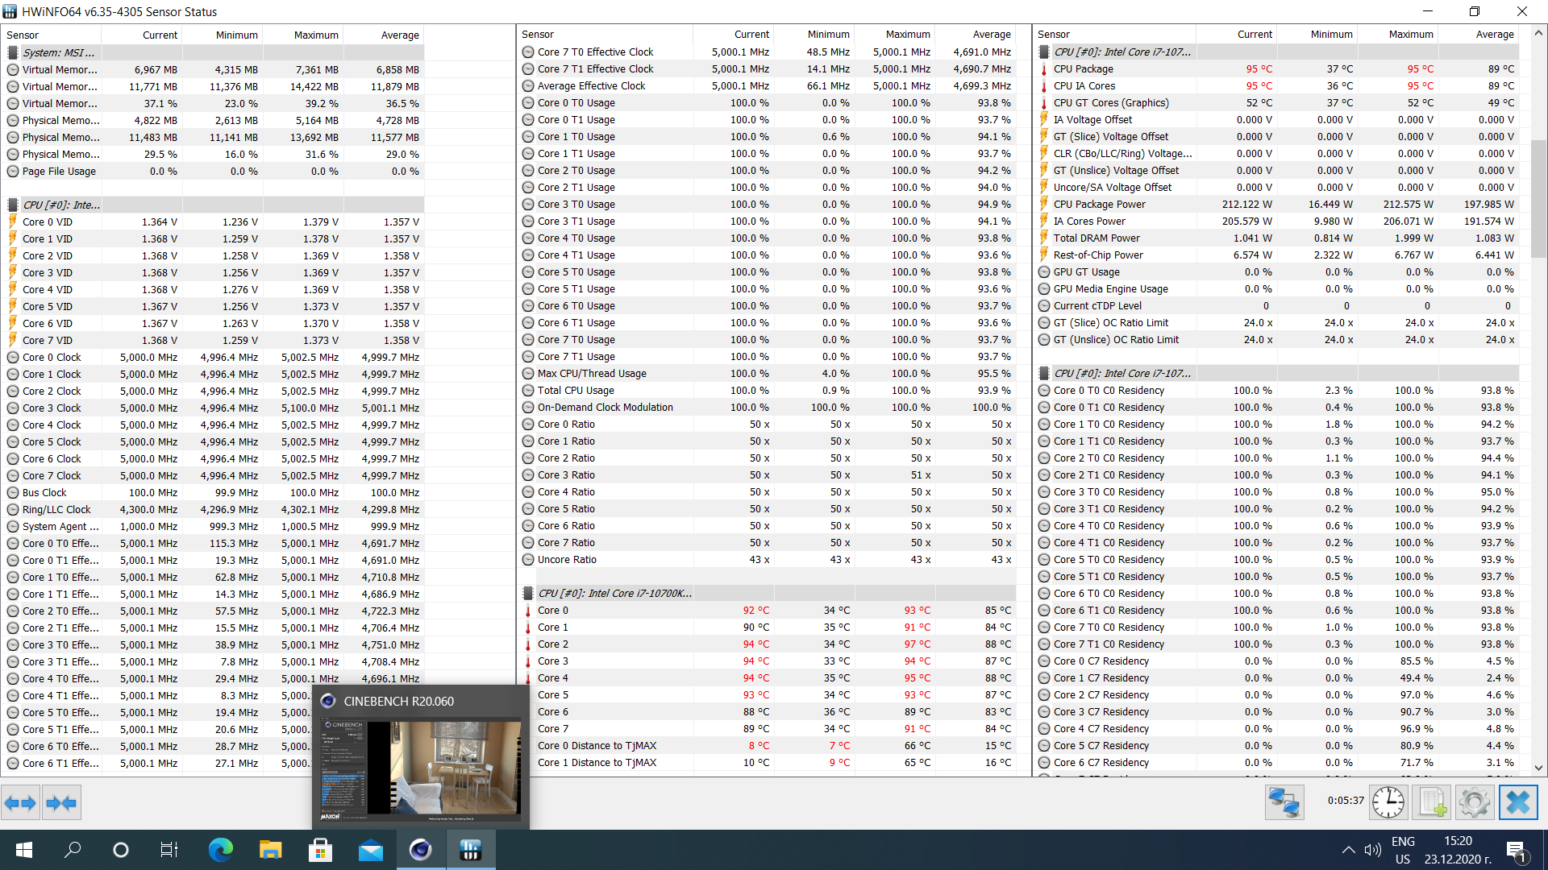Click the scroll up arrow of the scrollbar
The width and height of the screenshot is (1548, 870).
click(1538, 33)
